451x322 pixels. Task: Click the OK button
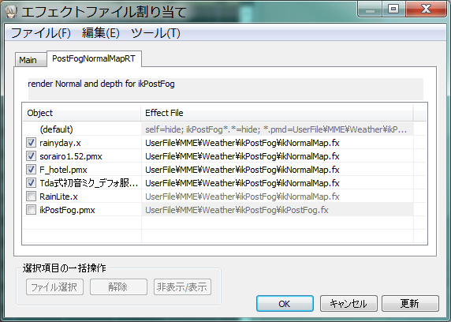tap(285, 304)
